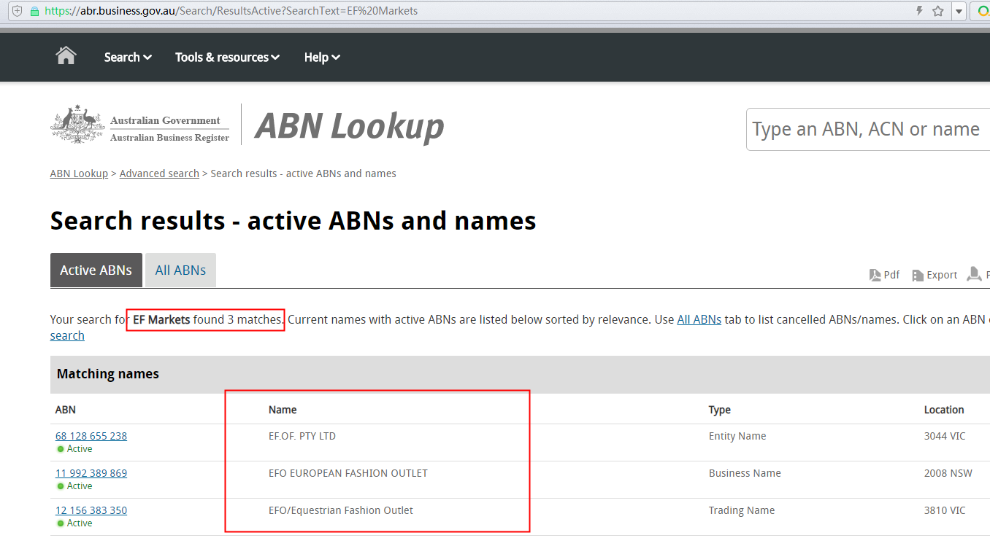990x538 pixels.
Task: Click the Home icon in the navigation bar
Action: tap(66, 56)
